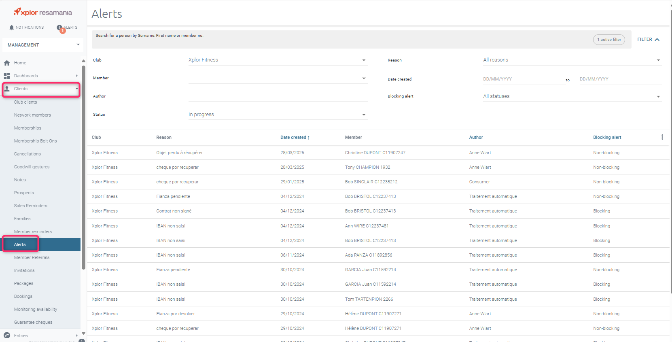The height and width of the screenshot is (342, 672).
Task: Open the MANAGEMENT dropdown
Action: point(43,45)
